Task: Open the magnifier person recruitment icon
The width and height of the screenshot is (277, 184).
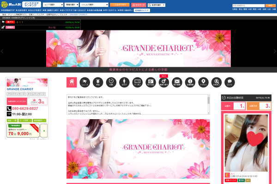Action: point(217,82)
